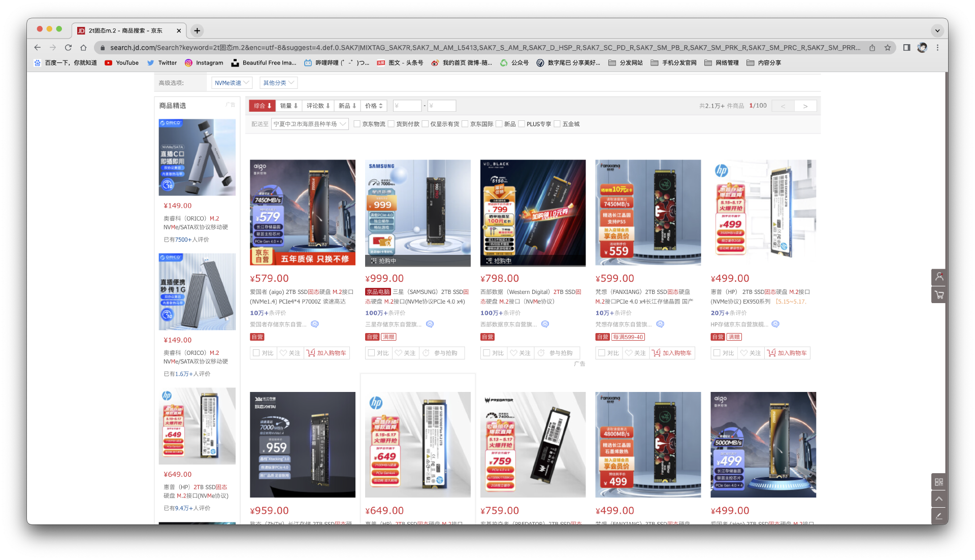This screenshot has width=975, height=560.
Task: Enable the 货到付款 checkbox
Action: [x=392, y=124]
